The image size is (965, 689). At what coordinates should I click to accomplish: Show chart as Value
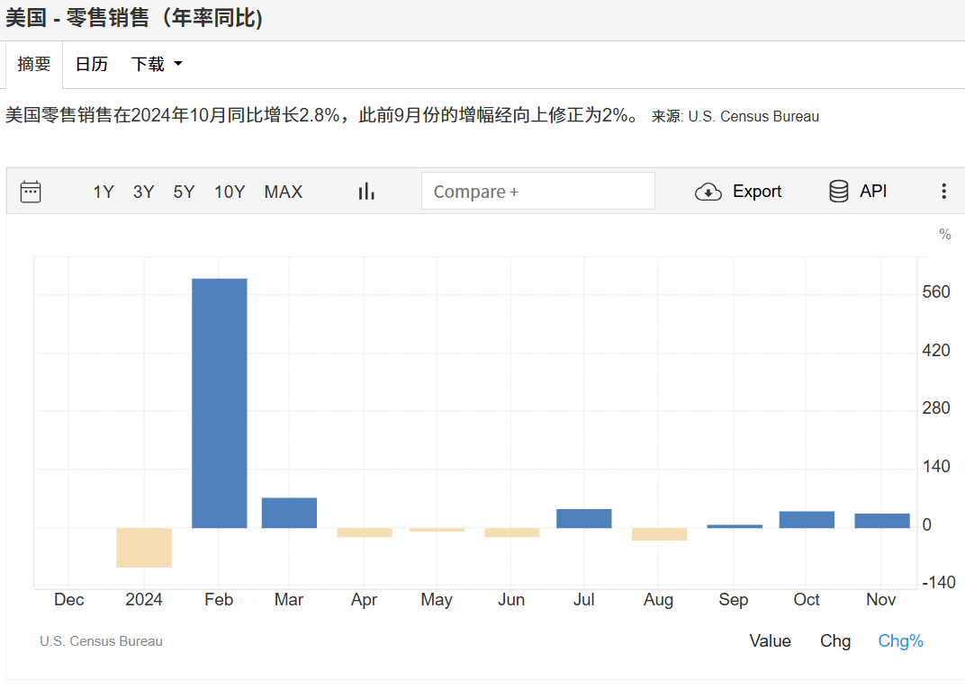coord(770,641)
